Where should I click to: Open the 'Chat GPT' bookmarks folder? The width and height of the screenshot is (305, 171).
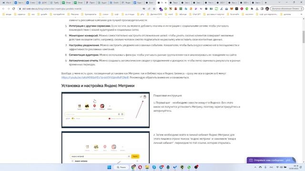coord(195,14)
